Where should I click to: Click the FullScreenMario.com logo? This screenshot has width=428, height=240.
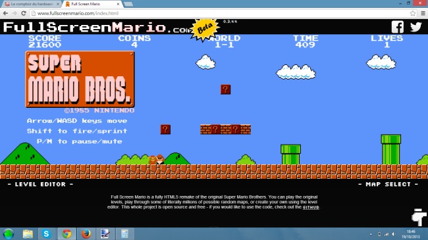[x=97, y=28]
